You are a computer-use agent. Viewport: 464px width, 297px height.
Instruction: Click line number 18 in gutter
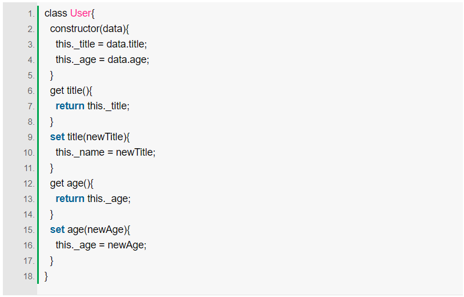click(29, 276)
